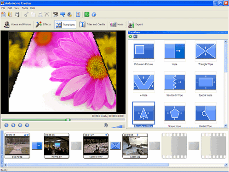This screenshot has width=229, height=172.
Task: Select the Castle.jpg storyboard clip
Action: (x=135, y=146)
